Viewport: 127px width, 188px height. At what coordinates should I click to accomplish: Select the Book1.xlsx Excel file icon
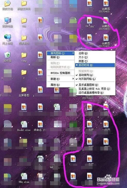24,126
